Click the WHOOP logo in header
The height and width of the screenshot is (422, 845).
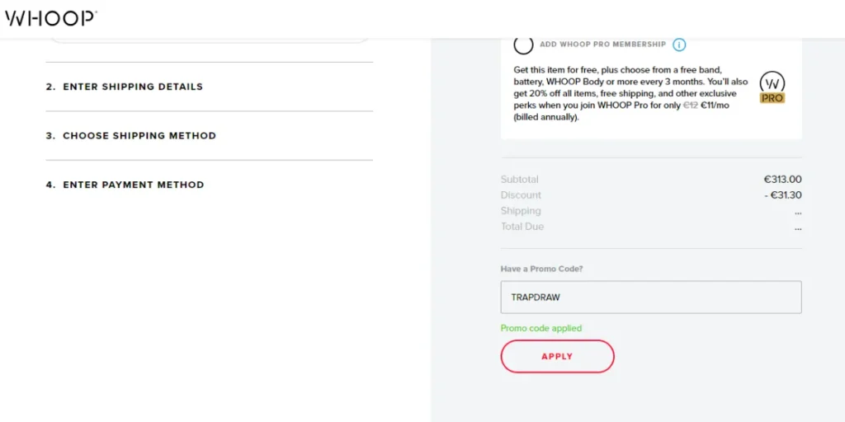click(50, 18)
